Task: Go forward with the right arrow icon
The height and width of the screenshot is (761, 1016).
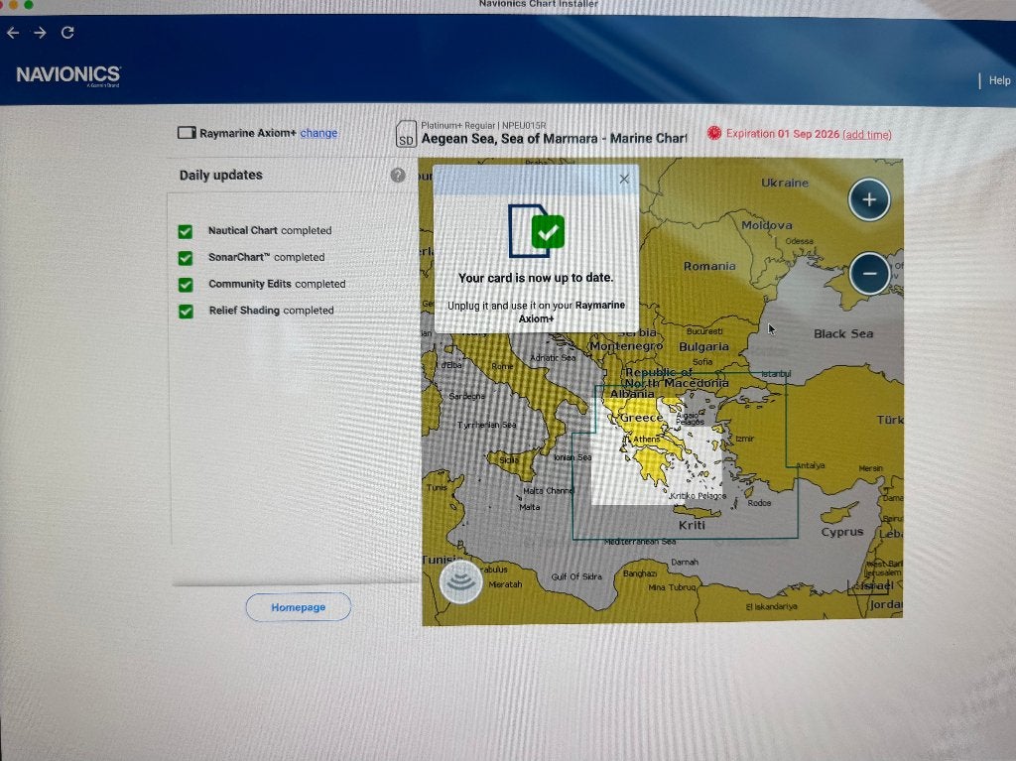Action: (40, 33)
